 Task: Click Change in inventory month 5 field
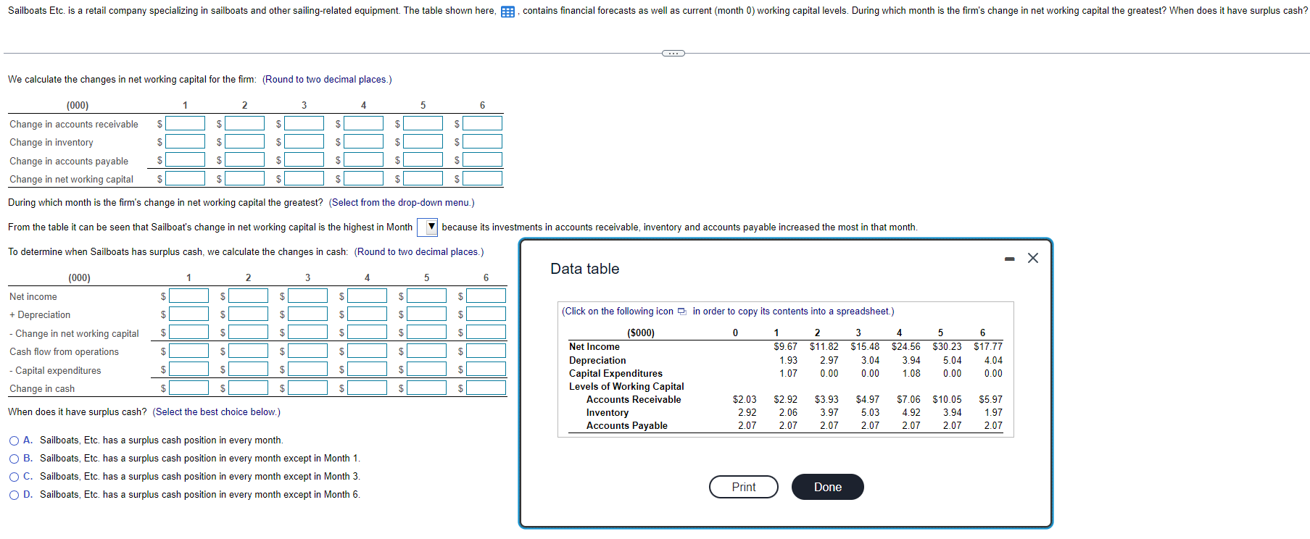(x=423, y=141)
